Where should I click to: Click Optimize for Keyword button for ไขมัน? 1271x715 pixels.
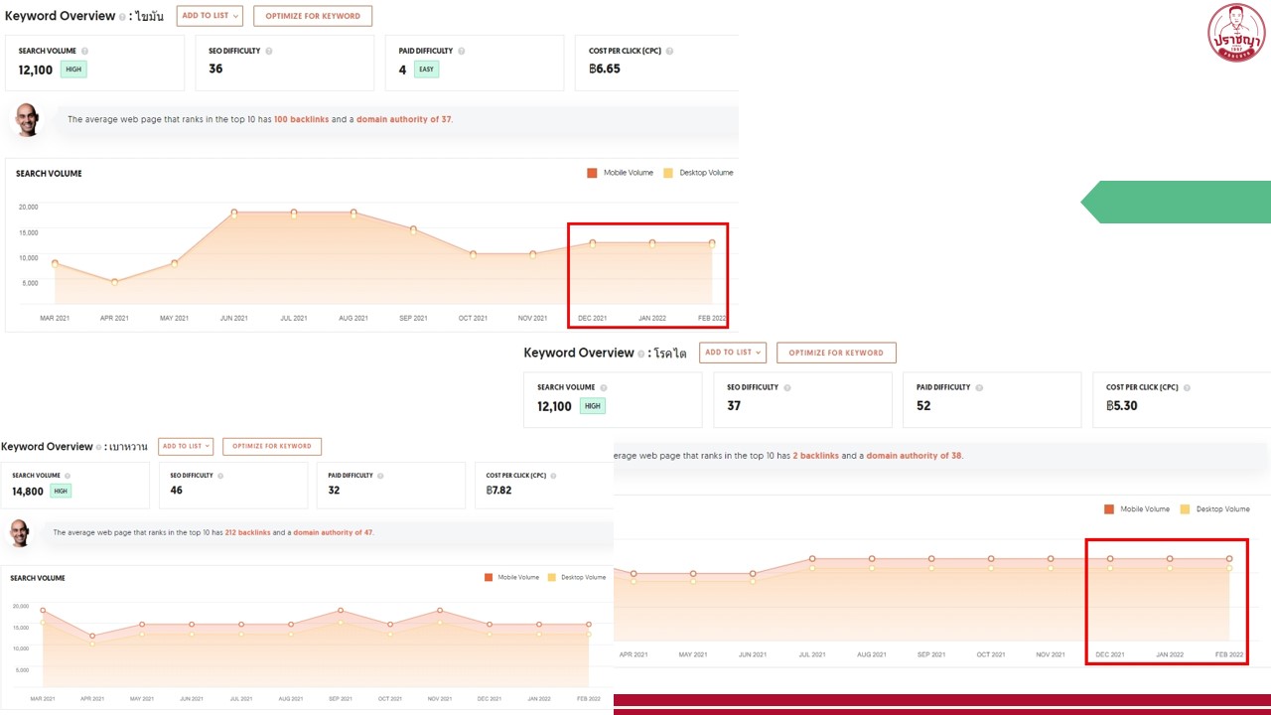click(x=313, y=16)
